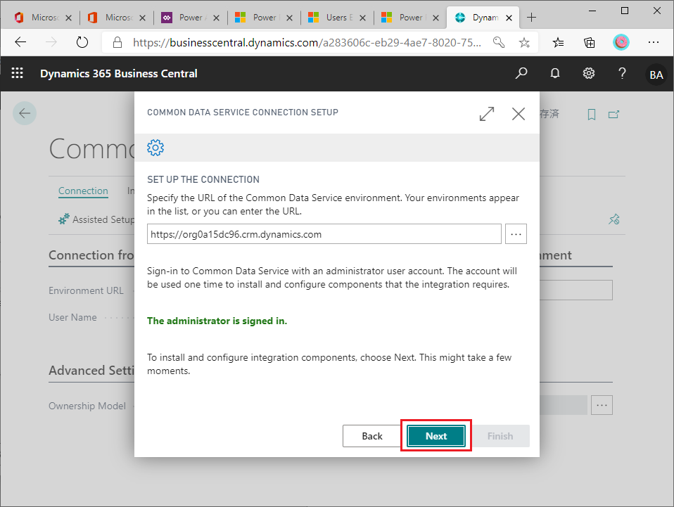Select the Connection tab on the page

[83, 191]
